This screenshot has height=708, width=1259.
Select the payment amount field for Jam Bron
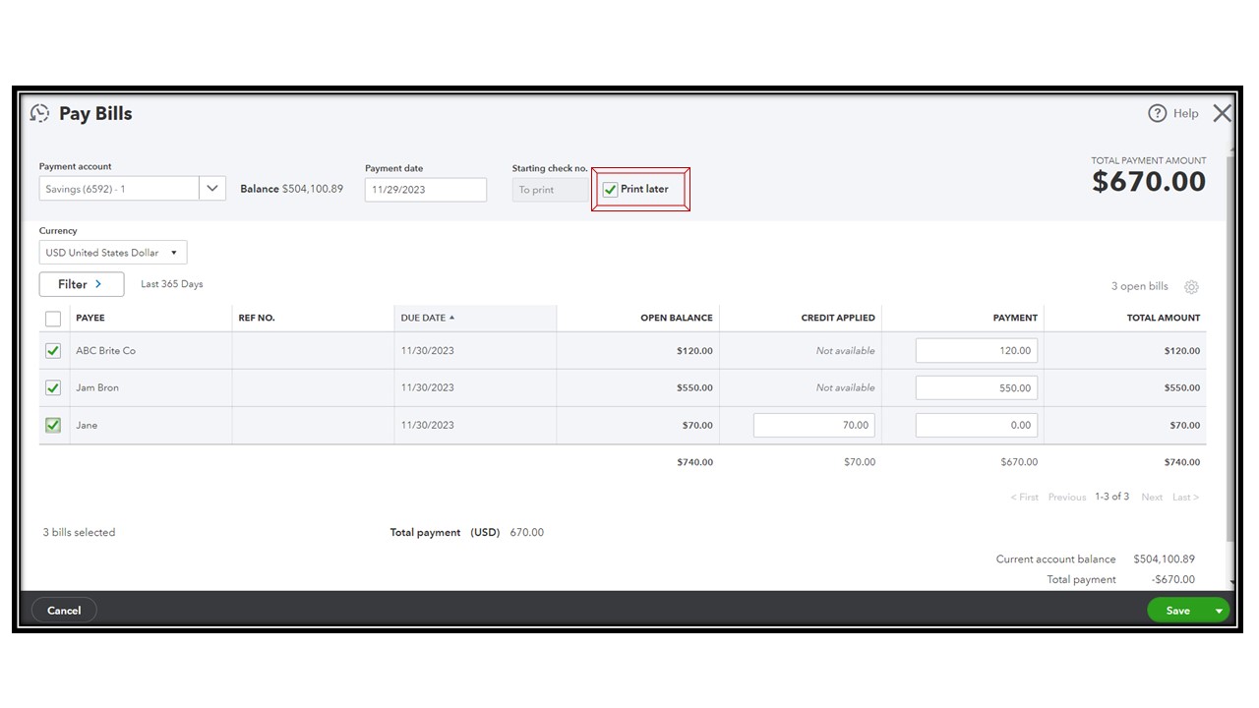[x=977, y=386]
